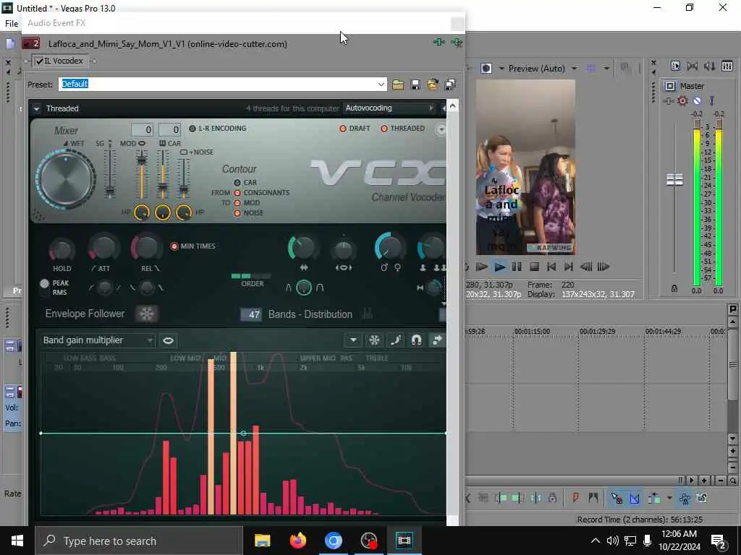
Task: Toggle the auto ripple icon in timeline toolbar
Action: click(x=654, y=498)
